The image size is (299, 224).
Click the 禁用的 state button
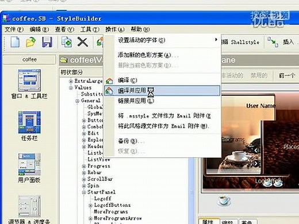pyautogui.click(x=259, y=75)
